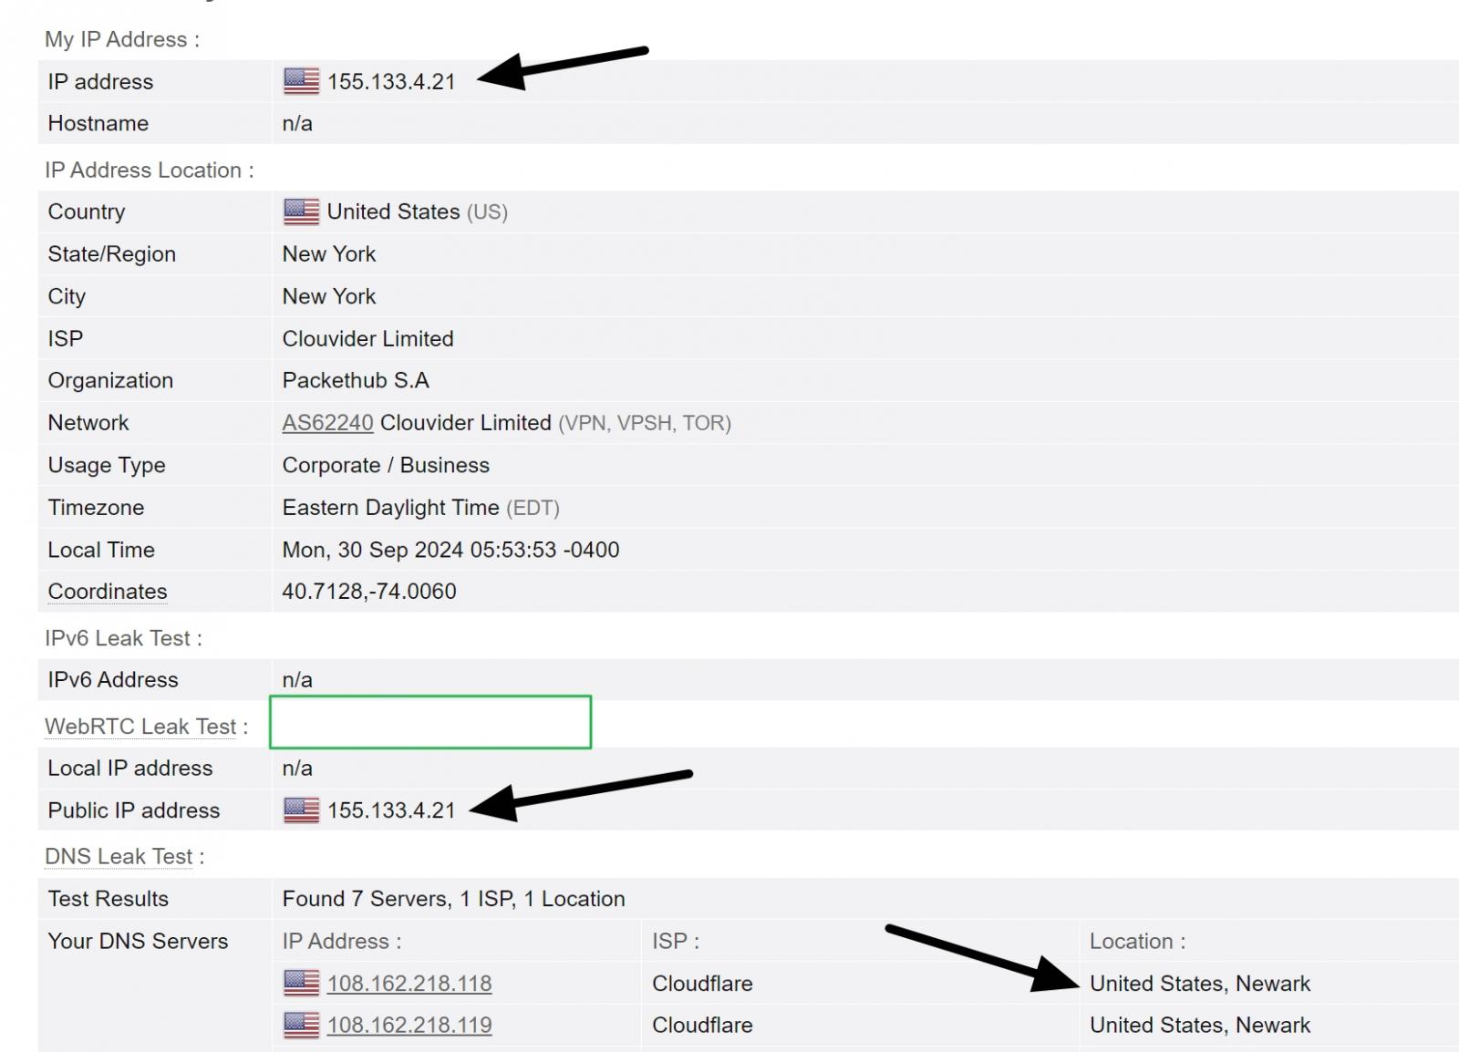The image size is (1459, 1052).
Task: Select the ISP value Clouvider Limited
Action: pos(367,338)
